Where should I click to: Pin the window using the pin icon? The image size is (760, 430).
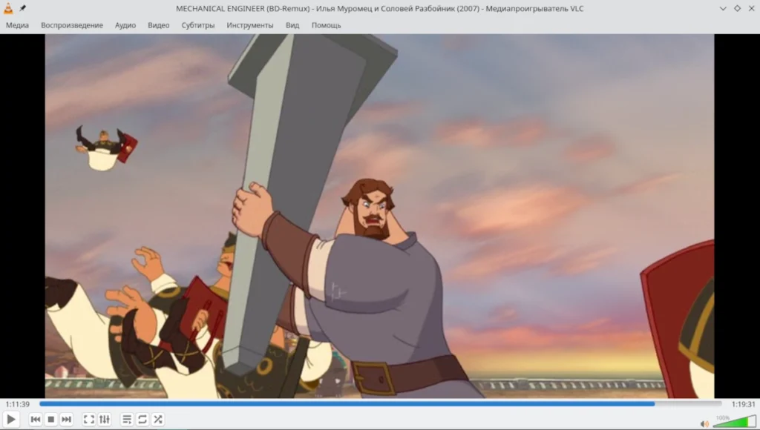[22, 8]
